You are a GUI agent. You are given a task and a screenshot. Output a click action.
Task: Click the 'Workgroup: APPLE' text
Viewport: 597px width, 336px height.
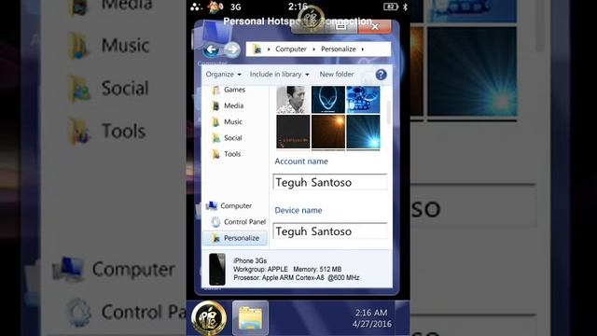261,270
